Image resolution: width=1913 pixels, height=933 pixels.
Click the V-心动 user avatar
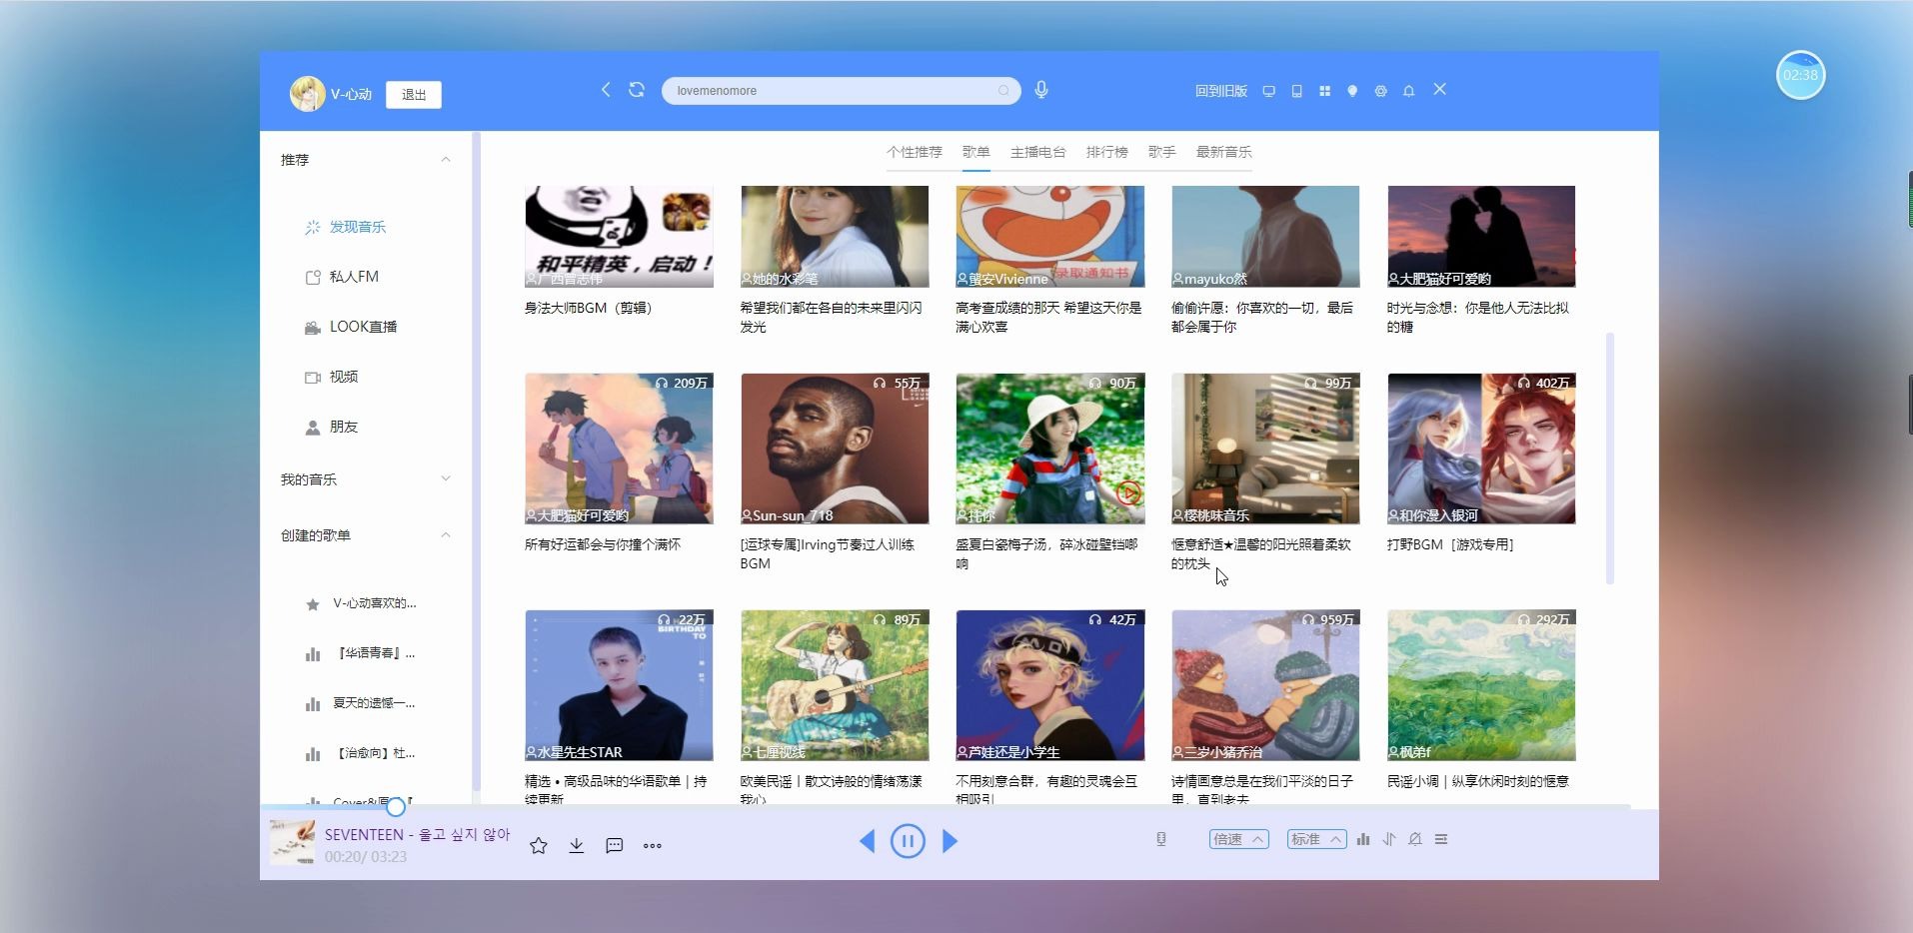pos(307,94)
